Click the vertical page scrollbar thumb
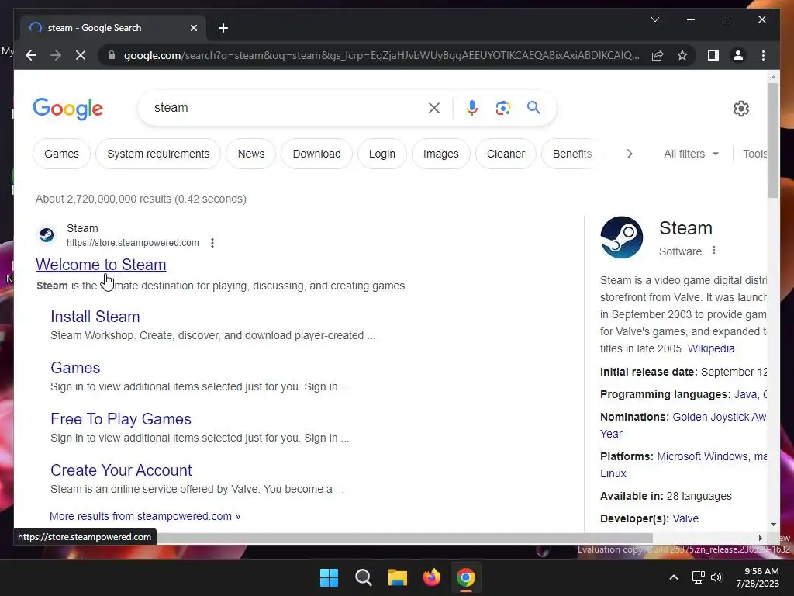794x596 pixels. pos(773,140)
